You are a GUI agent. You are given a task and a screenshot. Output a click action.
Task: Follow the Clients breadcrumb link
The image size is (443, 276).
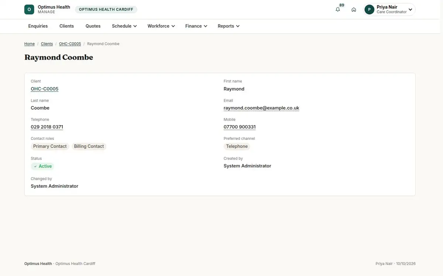pyautogui.click(x=47, y=44)
